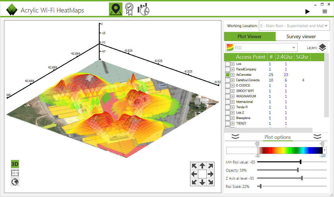
Task: Switch to Plot Viewer tab
Action: 250,36
